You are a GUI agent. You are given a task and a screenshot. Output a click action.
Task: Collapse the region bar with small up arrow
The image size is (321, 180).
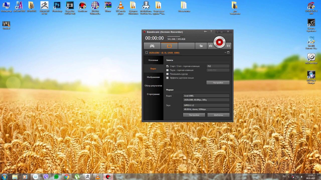[x=225, y=52]
